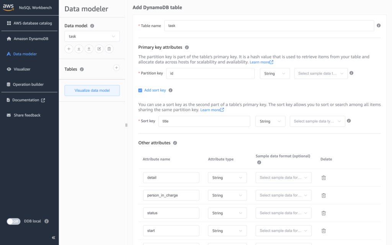This screenshot has height=245, width=392.
Task: Open the Partition key info tooltip icon
Action: (x=351, y=73)
